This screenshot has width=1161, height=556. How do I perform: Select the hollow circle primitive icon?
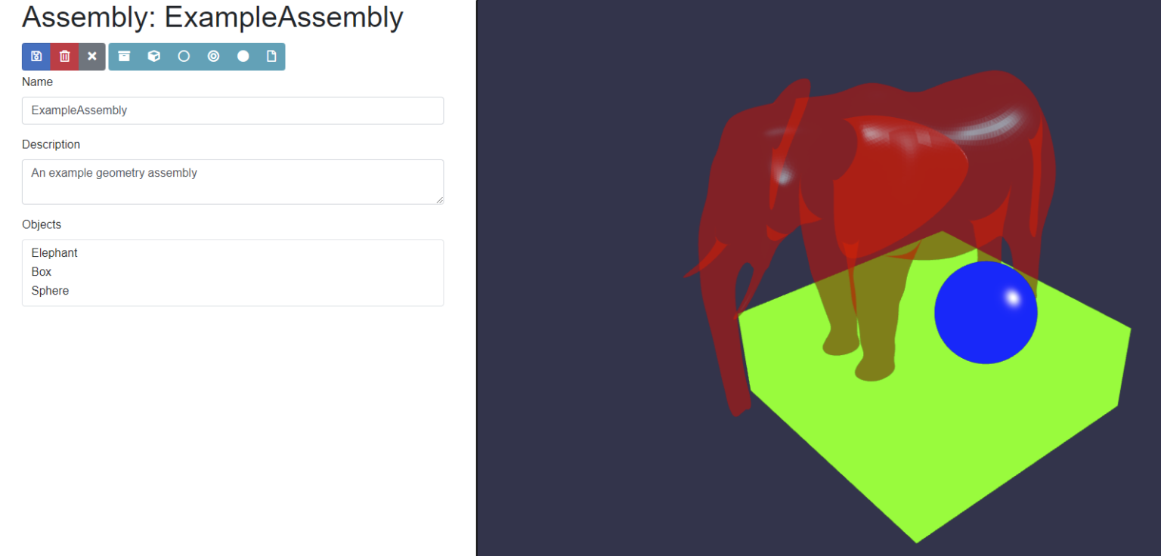[x=184, y=56]
